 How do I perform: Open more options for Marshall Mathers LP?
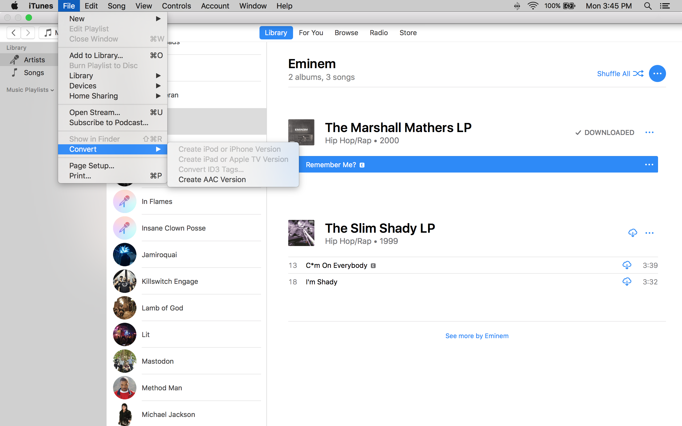tap(649, 132)
